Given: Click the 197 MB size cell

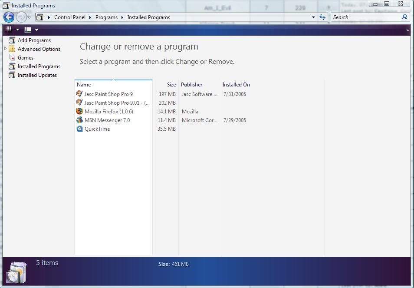Looking at the screenshot, I should [167, 94].
